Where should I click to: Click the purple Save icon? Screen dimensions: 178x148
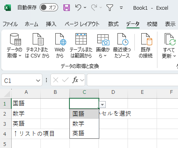(67, 8)
